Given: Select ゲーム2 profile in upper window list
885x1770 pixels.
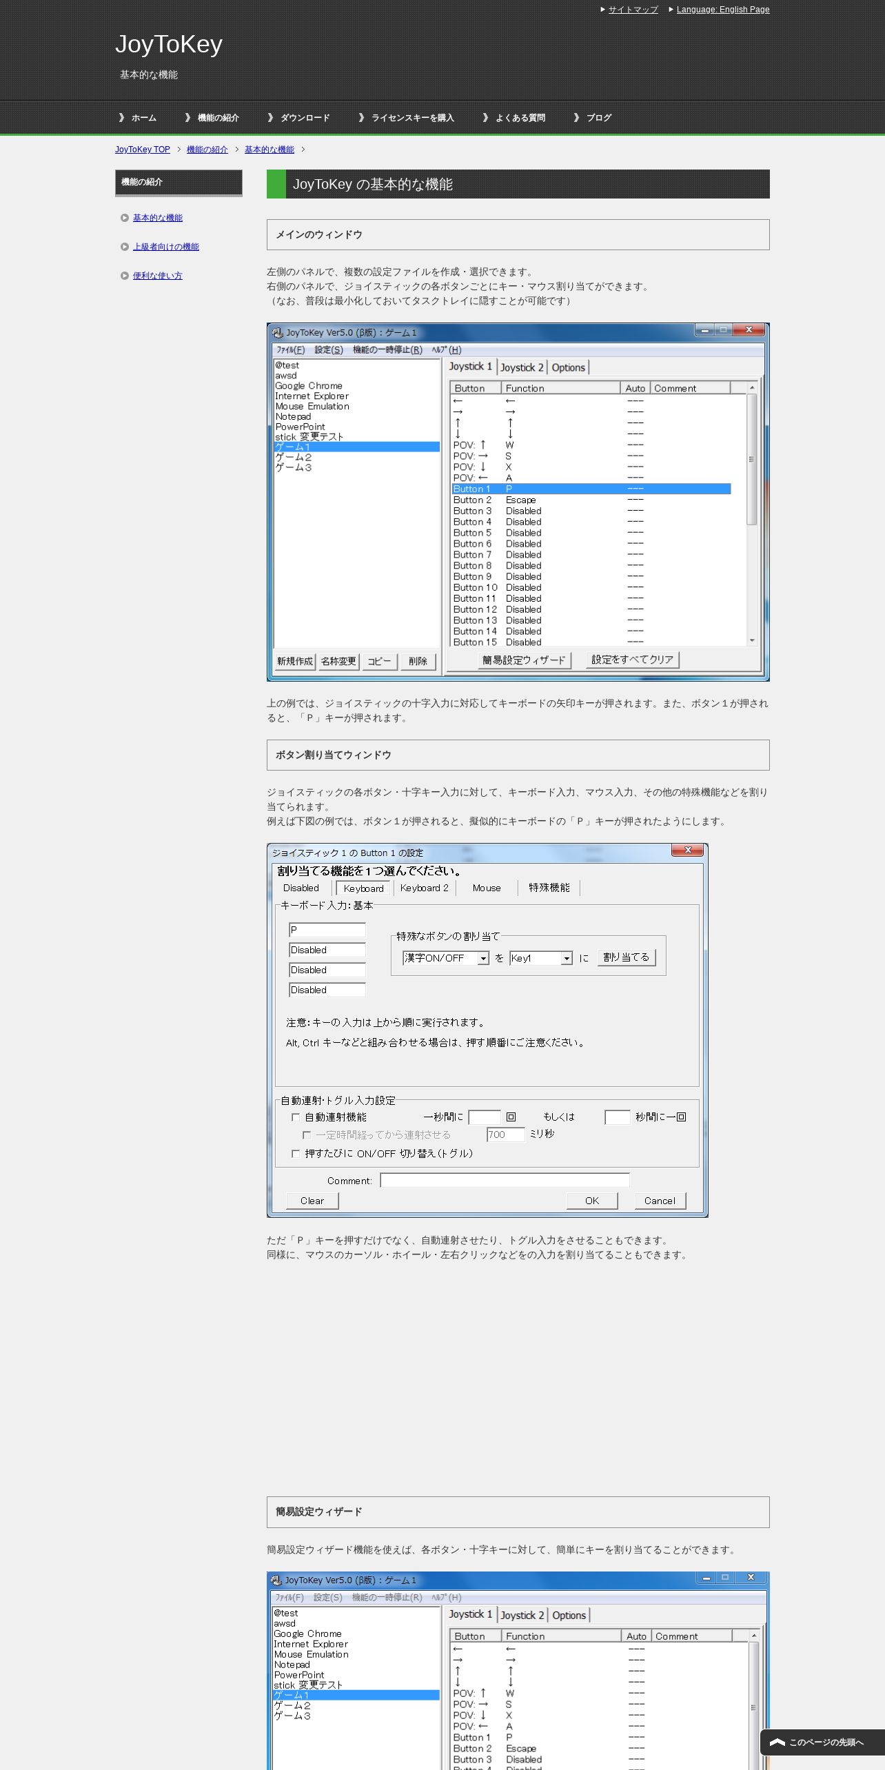Looking at the screenshot, I should click(x=294, y=457).
